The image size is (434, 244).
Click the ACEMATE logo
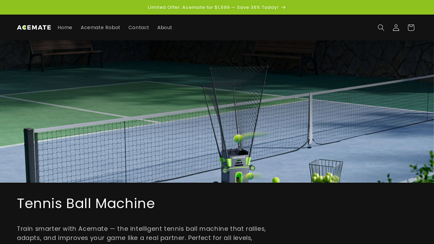pos(34,28)
